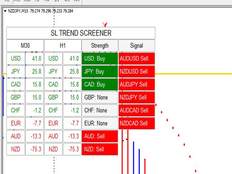Click the H1 value 15.0 for GBP
The height and width of the screenshot is (174, 232).
(x=72, y=98)
